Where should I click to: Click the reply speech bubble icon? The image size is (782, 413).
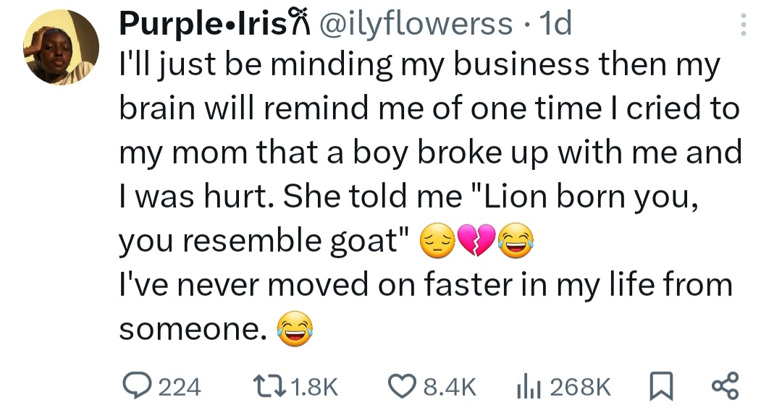134,387
